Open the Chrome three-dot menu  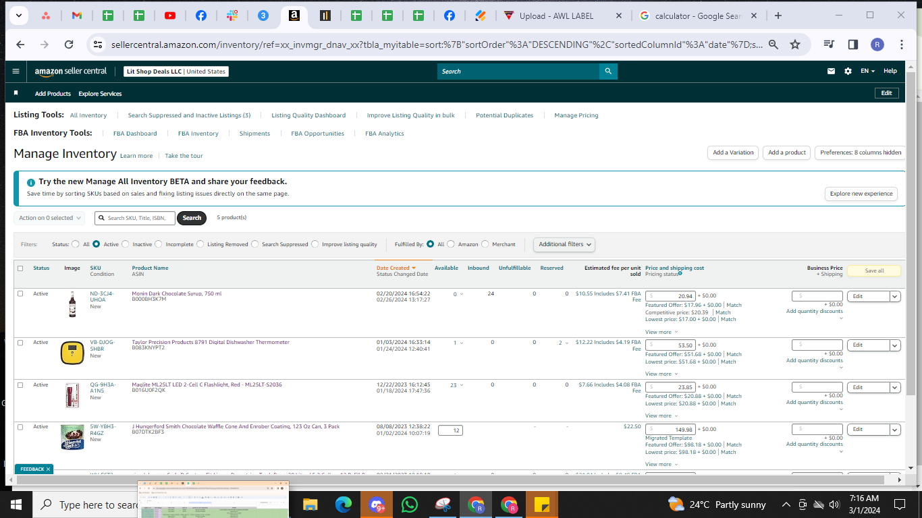pos(902,45)
